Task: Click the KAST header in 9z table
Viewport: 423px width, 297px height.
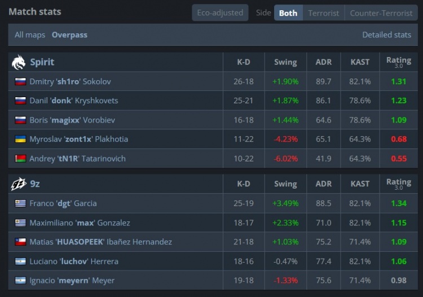Action: (x=360, y=184)
